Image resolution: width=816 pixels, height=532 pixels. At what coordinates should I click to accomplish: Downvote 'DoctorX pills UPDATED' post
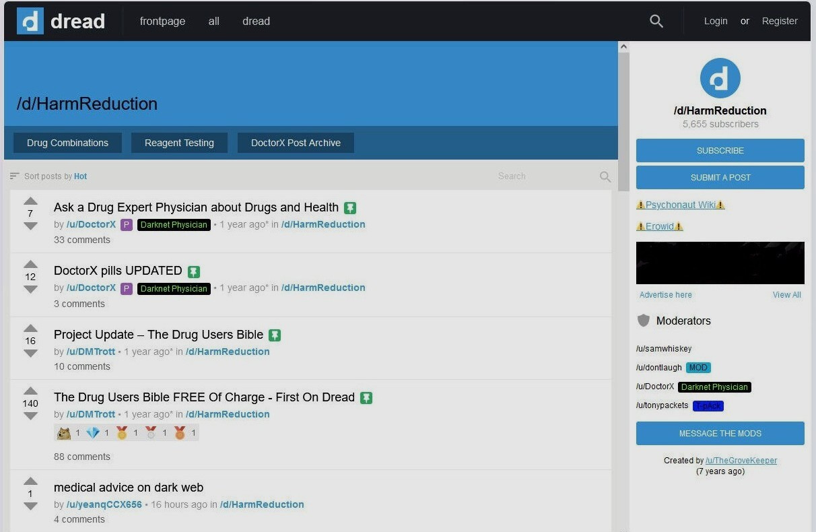click(30, 290)
